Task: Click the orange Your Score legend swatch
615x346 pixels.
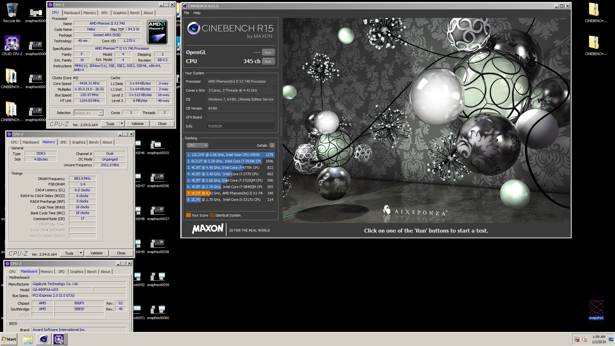Action: pyautogui.click(x=188, y=215)
